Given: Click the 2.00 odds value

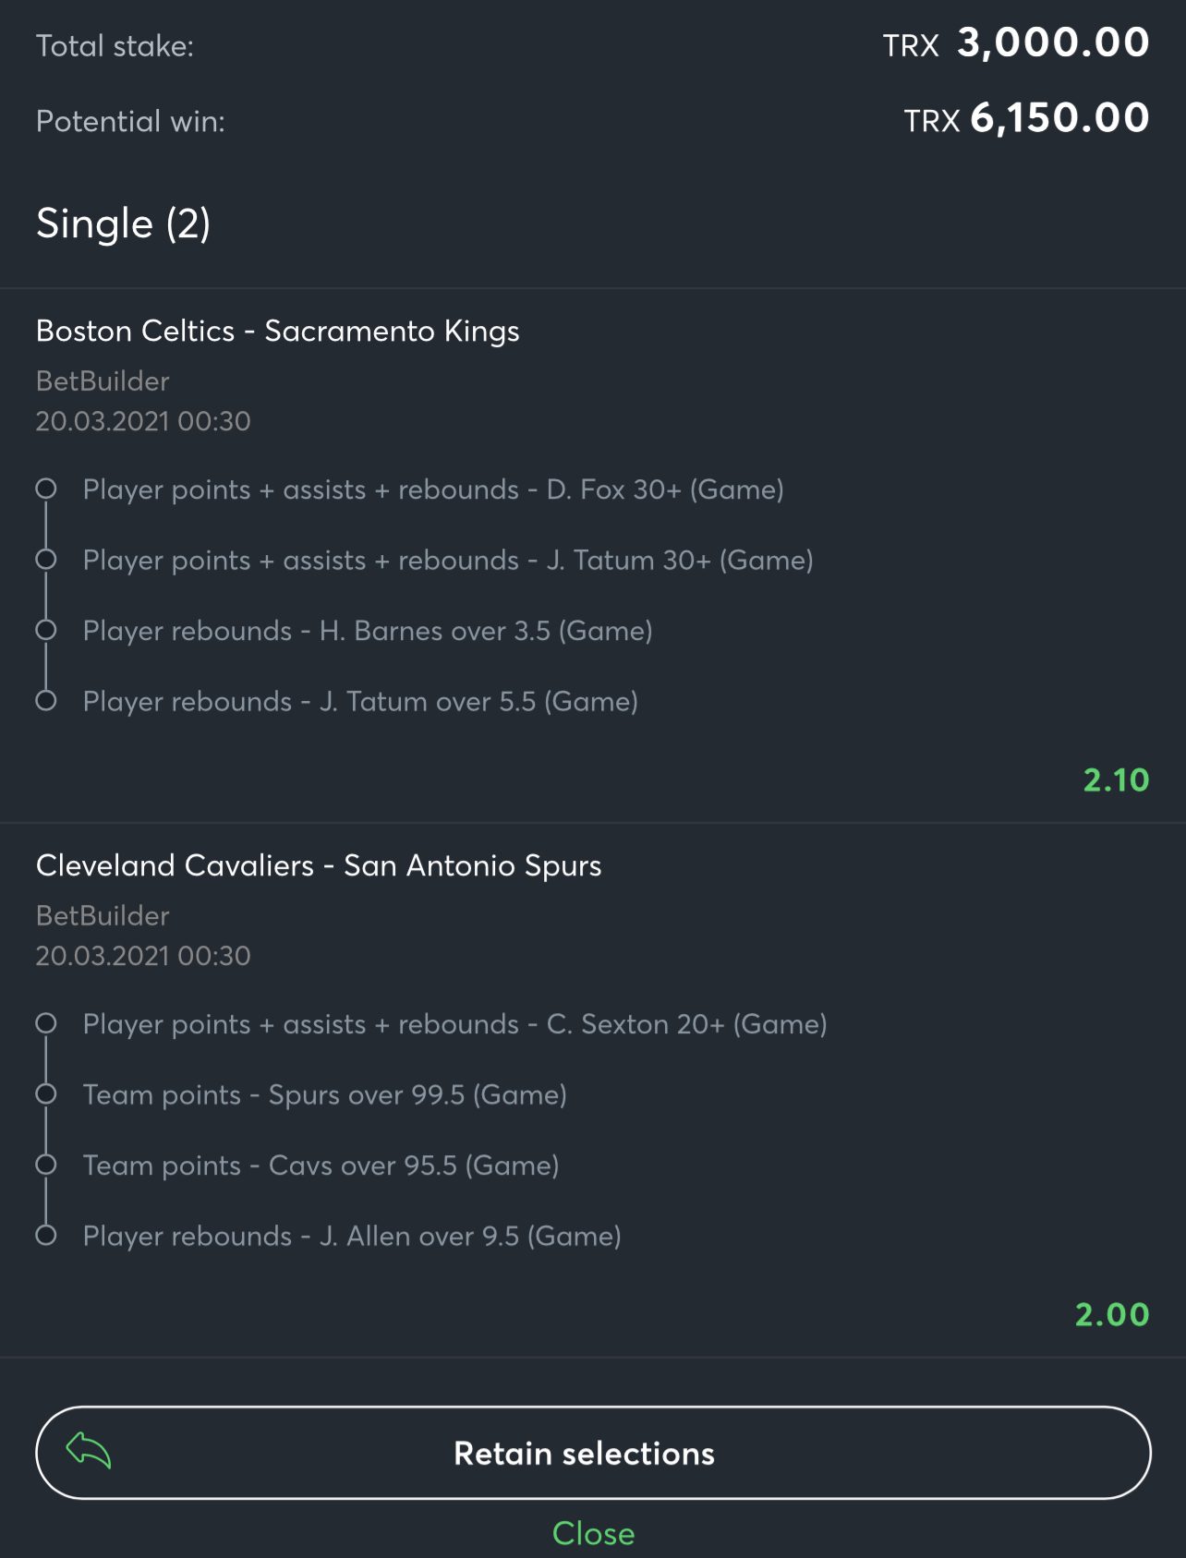Looking at the screenshot, I should tap(1112, 1315).
